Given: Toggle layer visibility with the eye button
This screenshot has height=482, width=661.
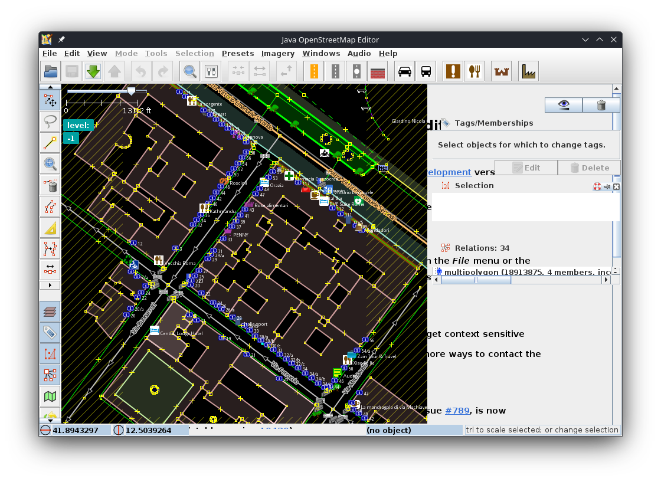Looking at the screenshot, I should (564, 105).
